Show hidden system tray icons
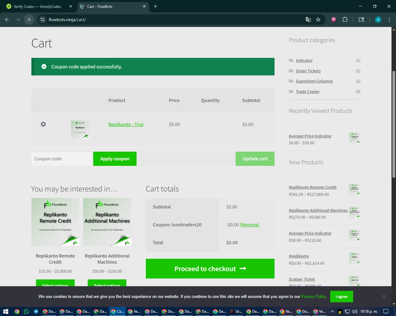 [x=332, y=312]
